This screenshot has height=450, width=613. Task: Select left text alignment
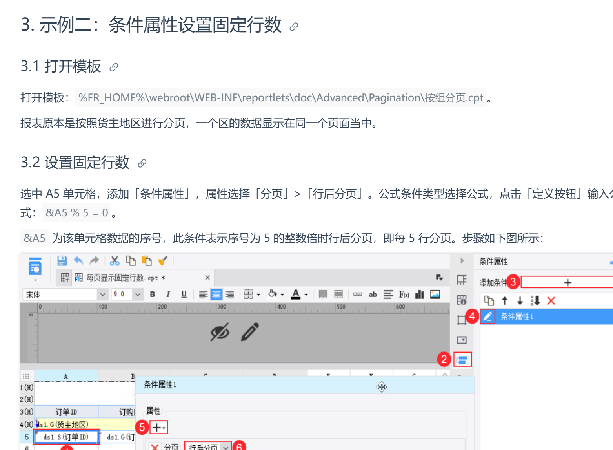(203, 295)
